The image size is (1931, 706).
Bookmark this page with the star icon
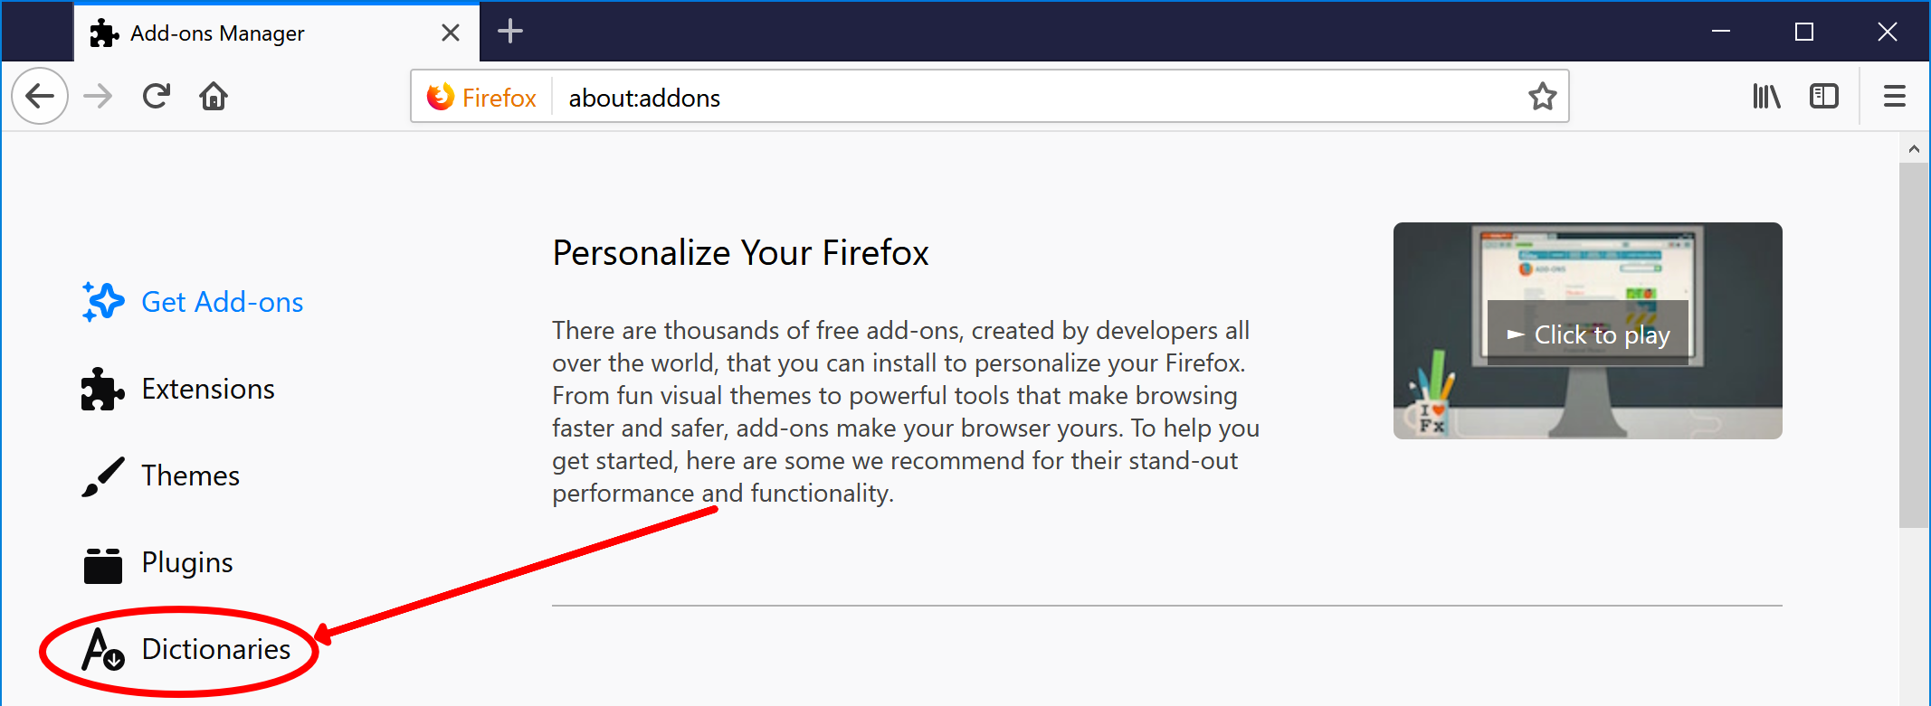tap(1543, 96)
